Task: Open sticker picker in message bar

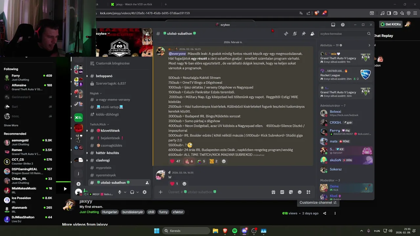Action: (x=291, y=192)
